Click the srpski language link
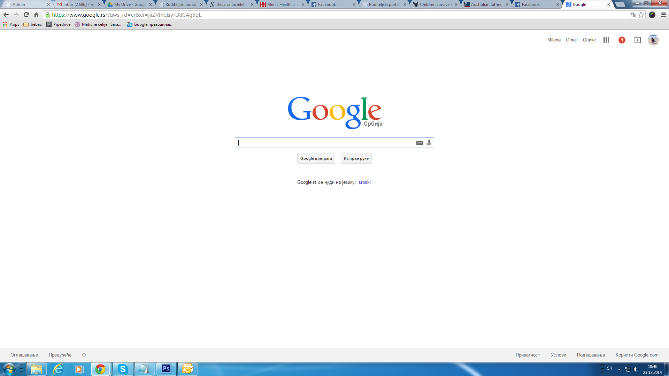The image size is (669, 376). tap(364, 182)
